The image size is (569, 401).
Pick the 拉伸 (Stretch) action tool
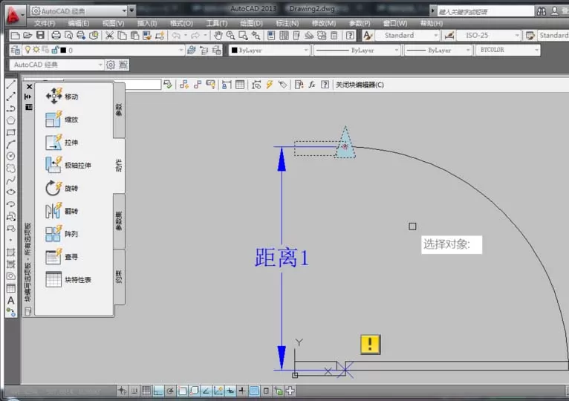[62, 143]
